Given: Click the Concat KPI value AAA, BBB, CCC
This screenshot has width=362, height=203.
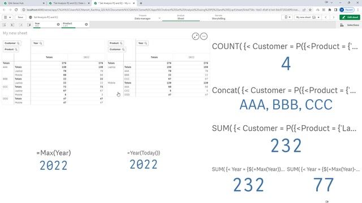Looking at the screenshot, I should pos(286,105).
